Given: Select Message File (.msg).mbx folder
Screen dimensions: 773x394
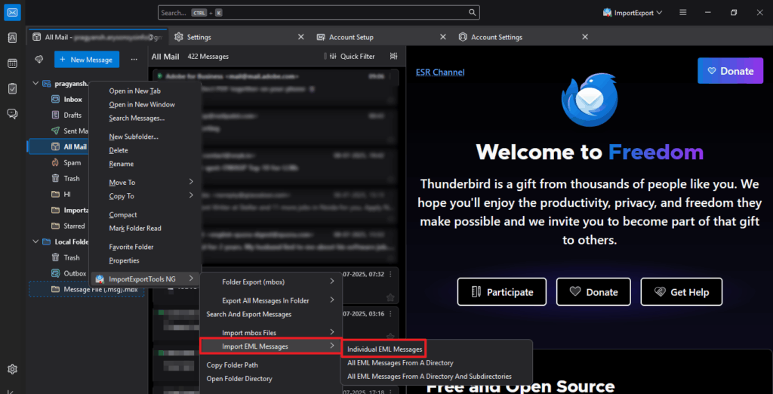Looking at the screenshot, I should (87, 289).
